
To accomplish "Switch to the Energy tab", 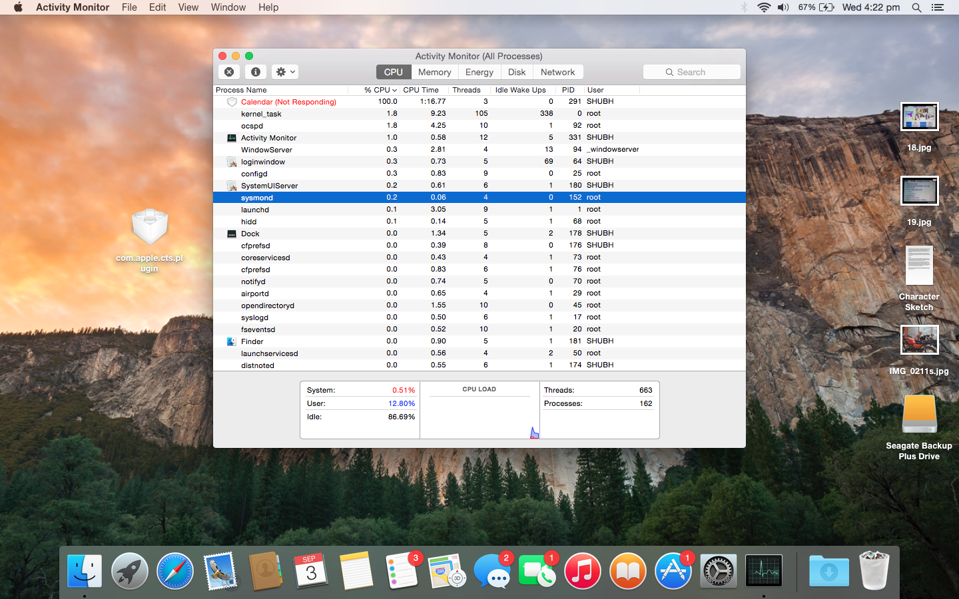I will (479, 72).
